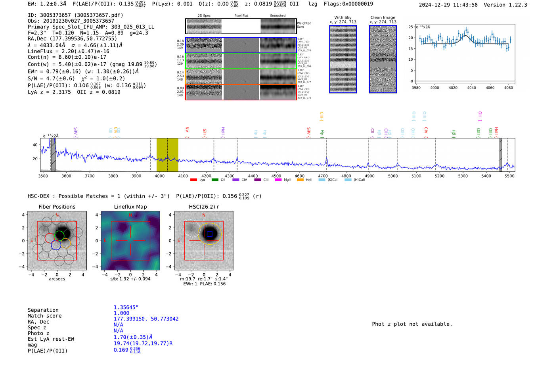The width and height of the screenshot is (555, 378).
Task: Click the 'Phot z plot not available.' text
Action: pyautogui.click(x=412, y=324)
